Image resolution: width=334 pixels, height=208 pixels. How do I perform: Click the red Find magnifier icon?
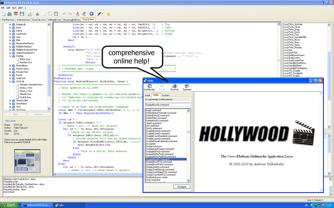coord(78,14)
